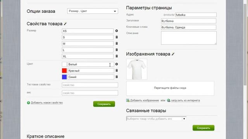Click the Размер property label

(x=31, y=31)
